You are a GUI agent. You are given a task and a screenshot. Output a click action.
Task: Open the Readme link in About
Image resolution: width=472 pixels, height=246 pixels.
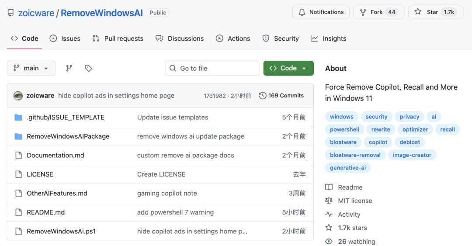(350, 187)
